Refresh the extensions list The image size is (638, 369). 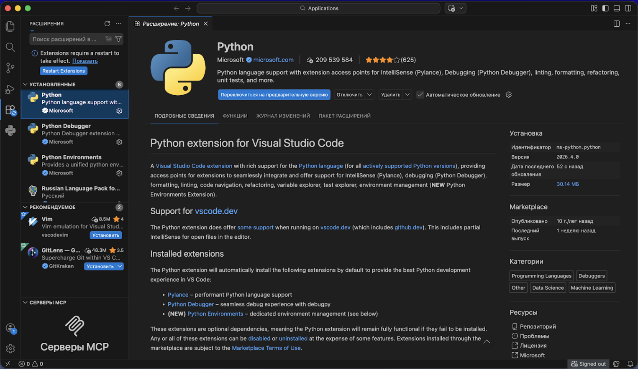(x=107, y=23)
